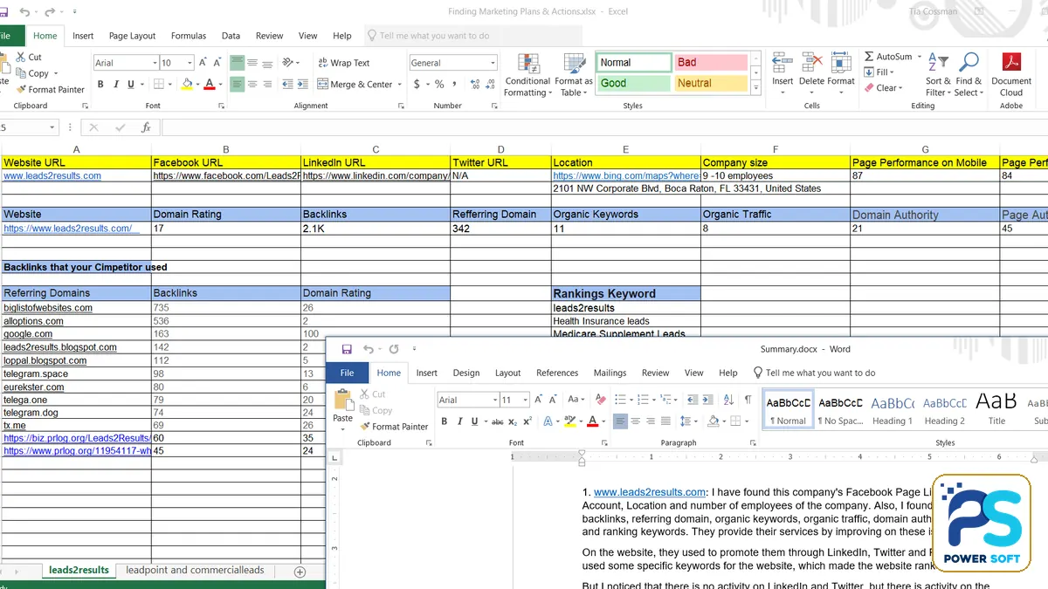The width and height of the screenshot is (1048, 589).
Task: Apply the Good cell style
Action: [633, 84]
